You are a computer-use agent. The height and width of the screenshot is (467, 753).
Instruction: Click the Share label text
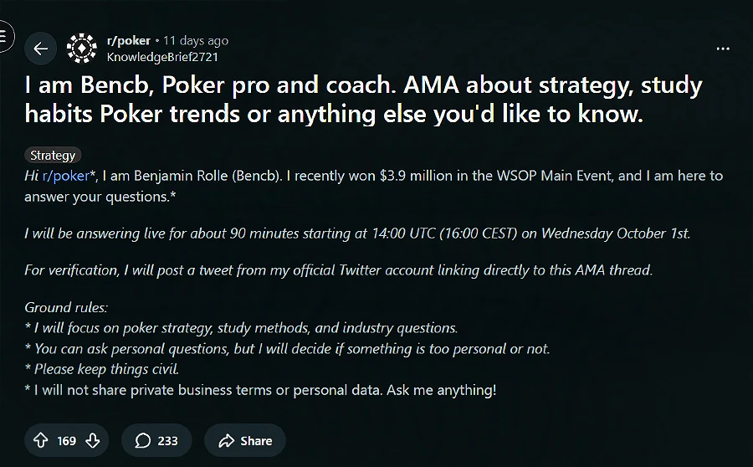(256, 440)
